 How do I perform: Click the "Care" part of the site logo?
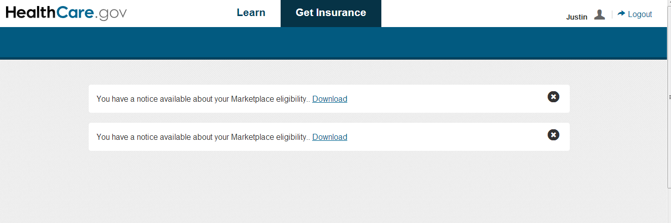(x=75, y=13)
